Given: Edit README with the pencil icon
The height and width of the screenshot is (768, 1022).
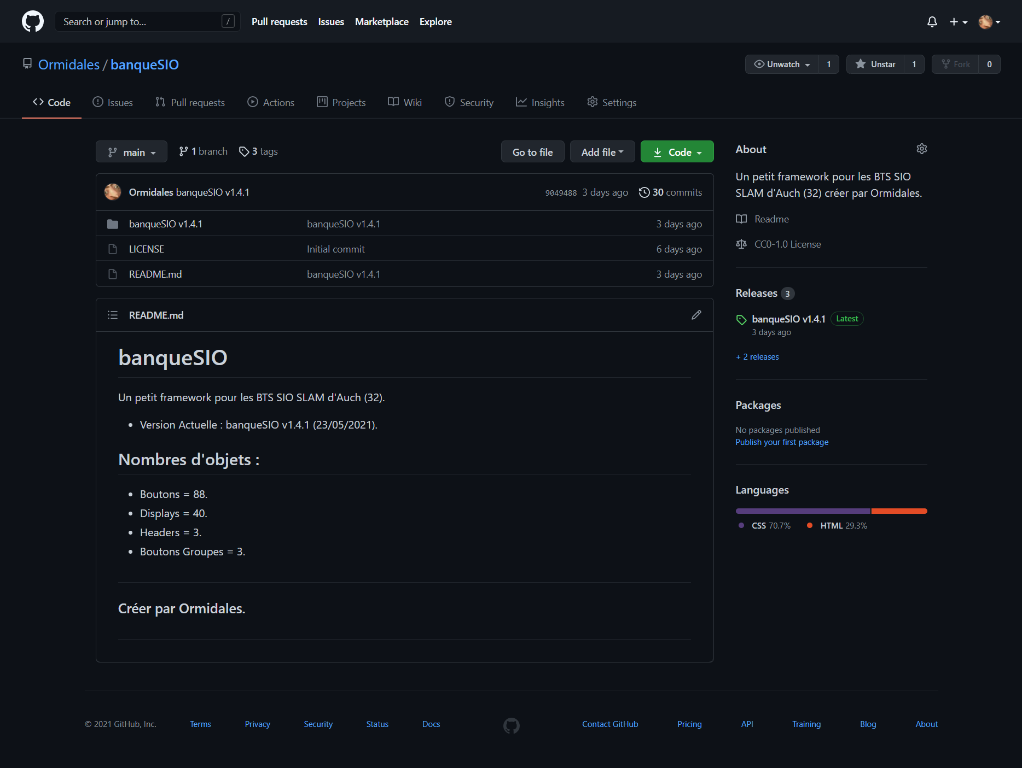Looking at the screenshot, I should click(x=696, y=315).
